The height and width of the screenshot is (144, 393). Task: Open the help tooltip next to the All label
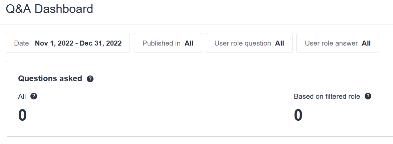(34, 96)
